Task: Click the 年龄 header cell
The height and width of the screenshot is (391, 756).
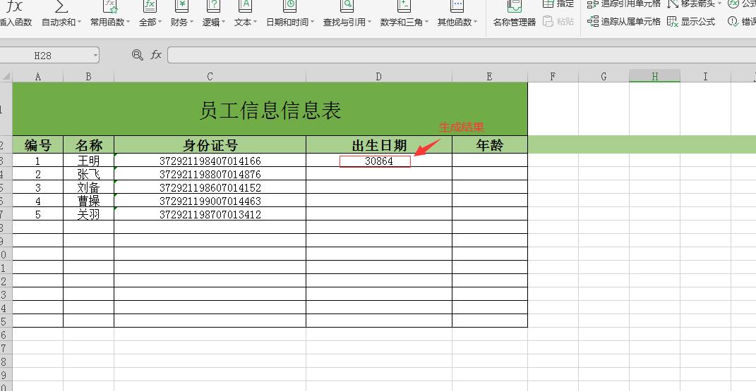Action: [x=490, y=144]
